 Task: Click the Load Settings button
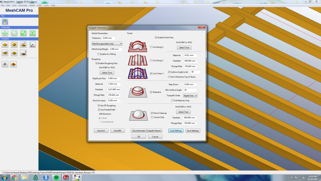[176, 131]
